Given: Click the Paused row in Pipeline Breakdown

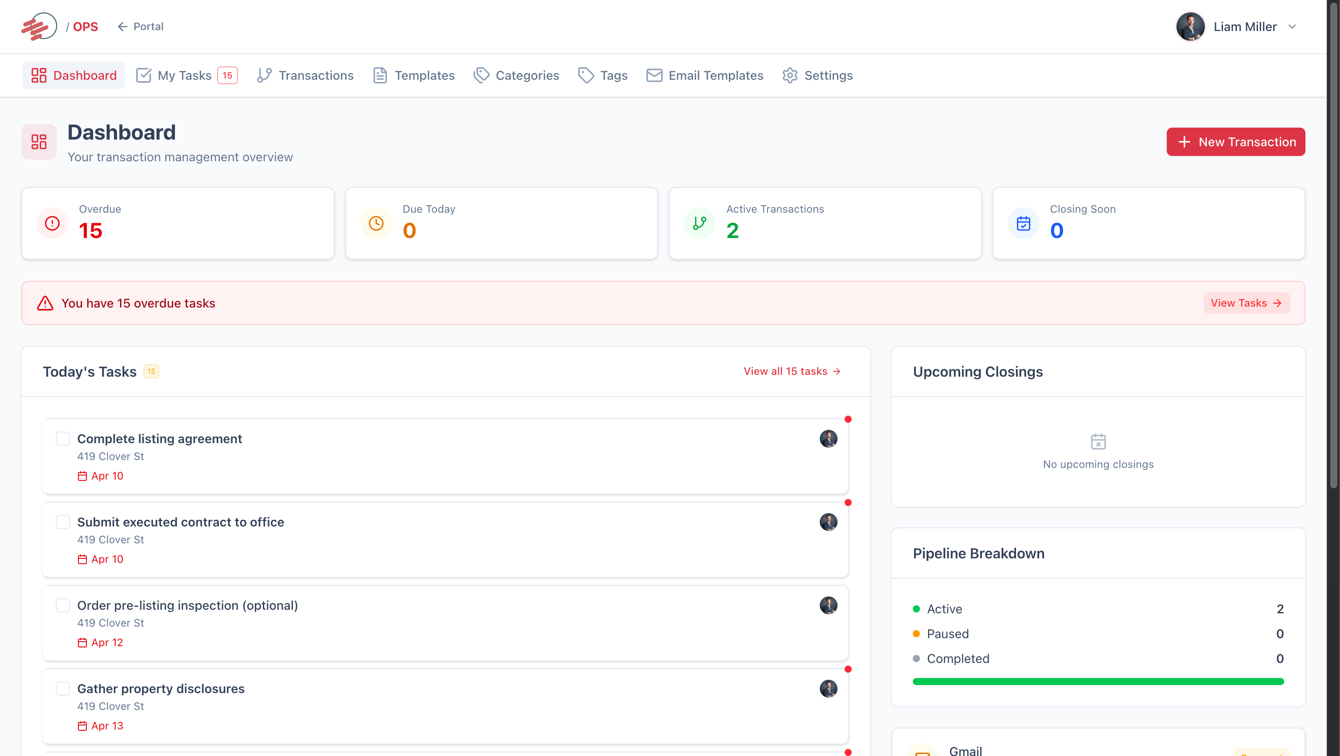Looking at the screenshot, I should pos(1098,634).
